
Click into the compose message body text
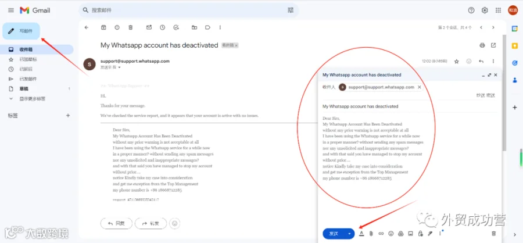click(x=373, y=148)
